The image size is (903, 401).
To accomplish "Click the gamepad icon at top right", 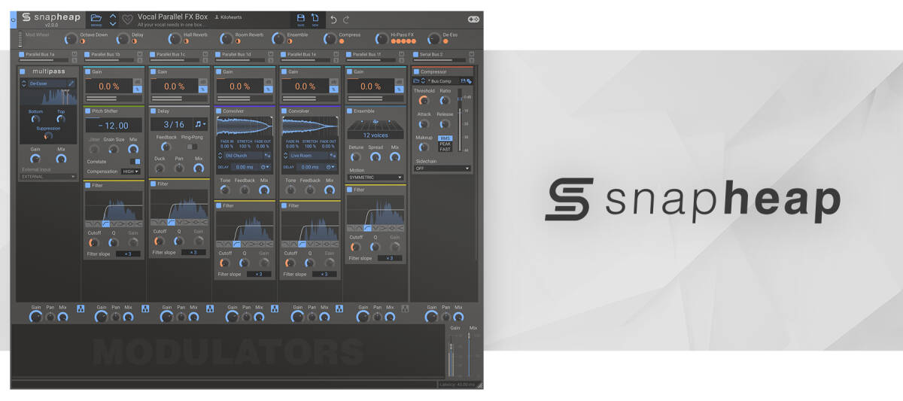I will [x=473, y=19].
